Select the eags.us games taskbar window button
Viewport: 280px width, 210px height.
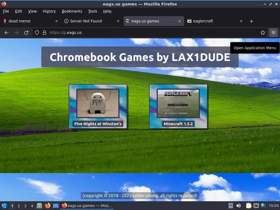[x=87, y=206]
